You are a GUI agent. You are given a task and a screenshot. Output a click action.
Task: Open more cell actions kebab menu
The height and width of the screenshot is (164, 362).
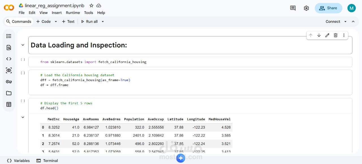click(344, 35)
